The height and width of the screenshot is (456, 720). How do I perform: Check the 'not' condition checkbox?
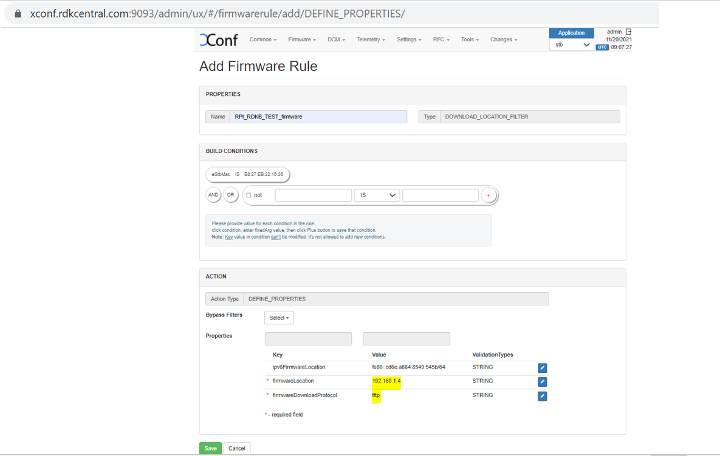point(249,196)
